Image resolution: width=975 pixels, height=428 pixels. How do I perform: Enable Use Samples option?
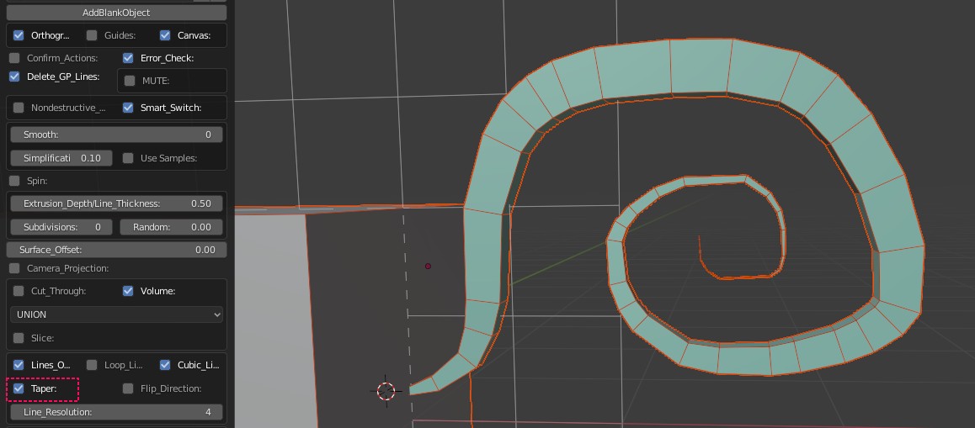tap(128, 158)
